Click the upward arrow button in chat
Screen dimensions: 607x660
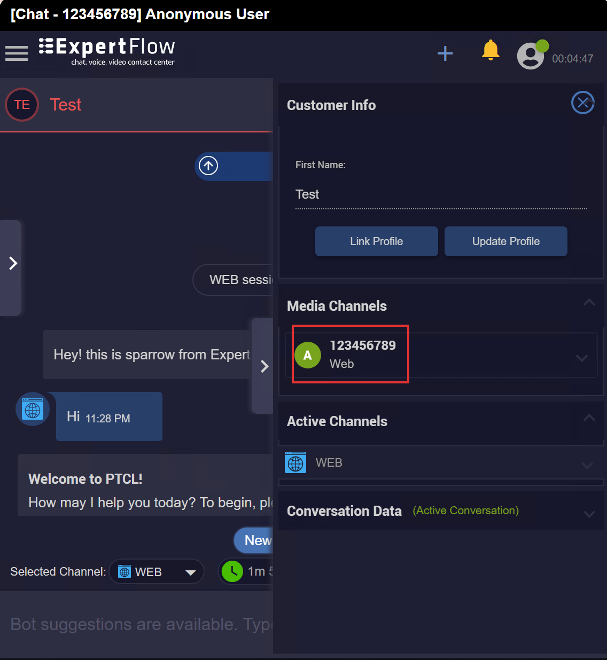click(x=208, y=166)
